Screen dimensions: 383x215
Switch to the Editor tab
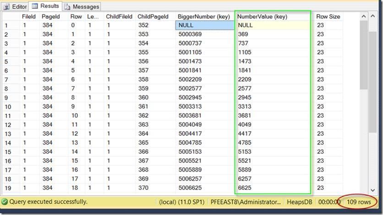tap(15, 6)
